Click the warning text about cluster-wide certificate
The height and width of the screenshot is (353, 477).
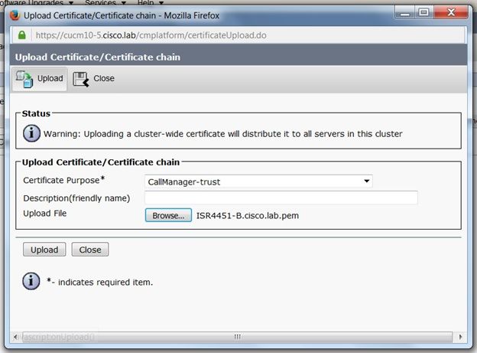222,134
